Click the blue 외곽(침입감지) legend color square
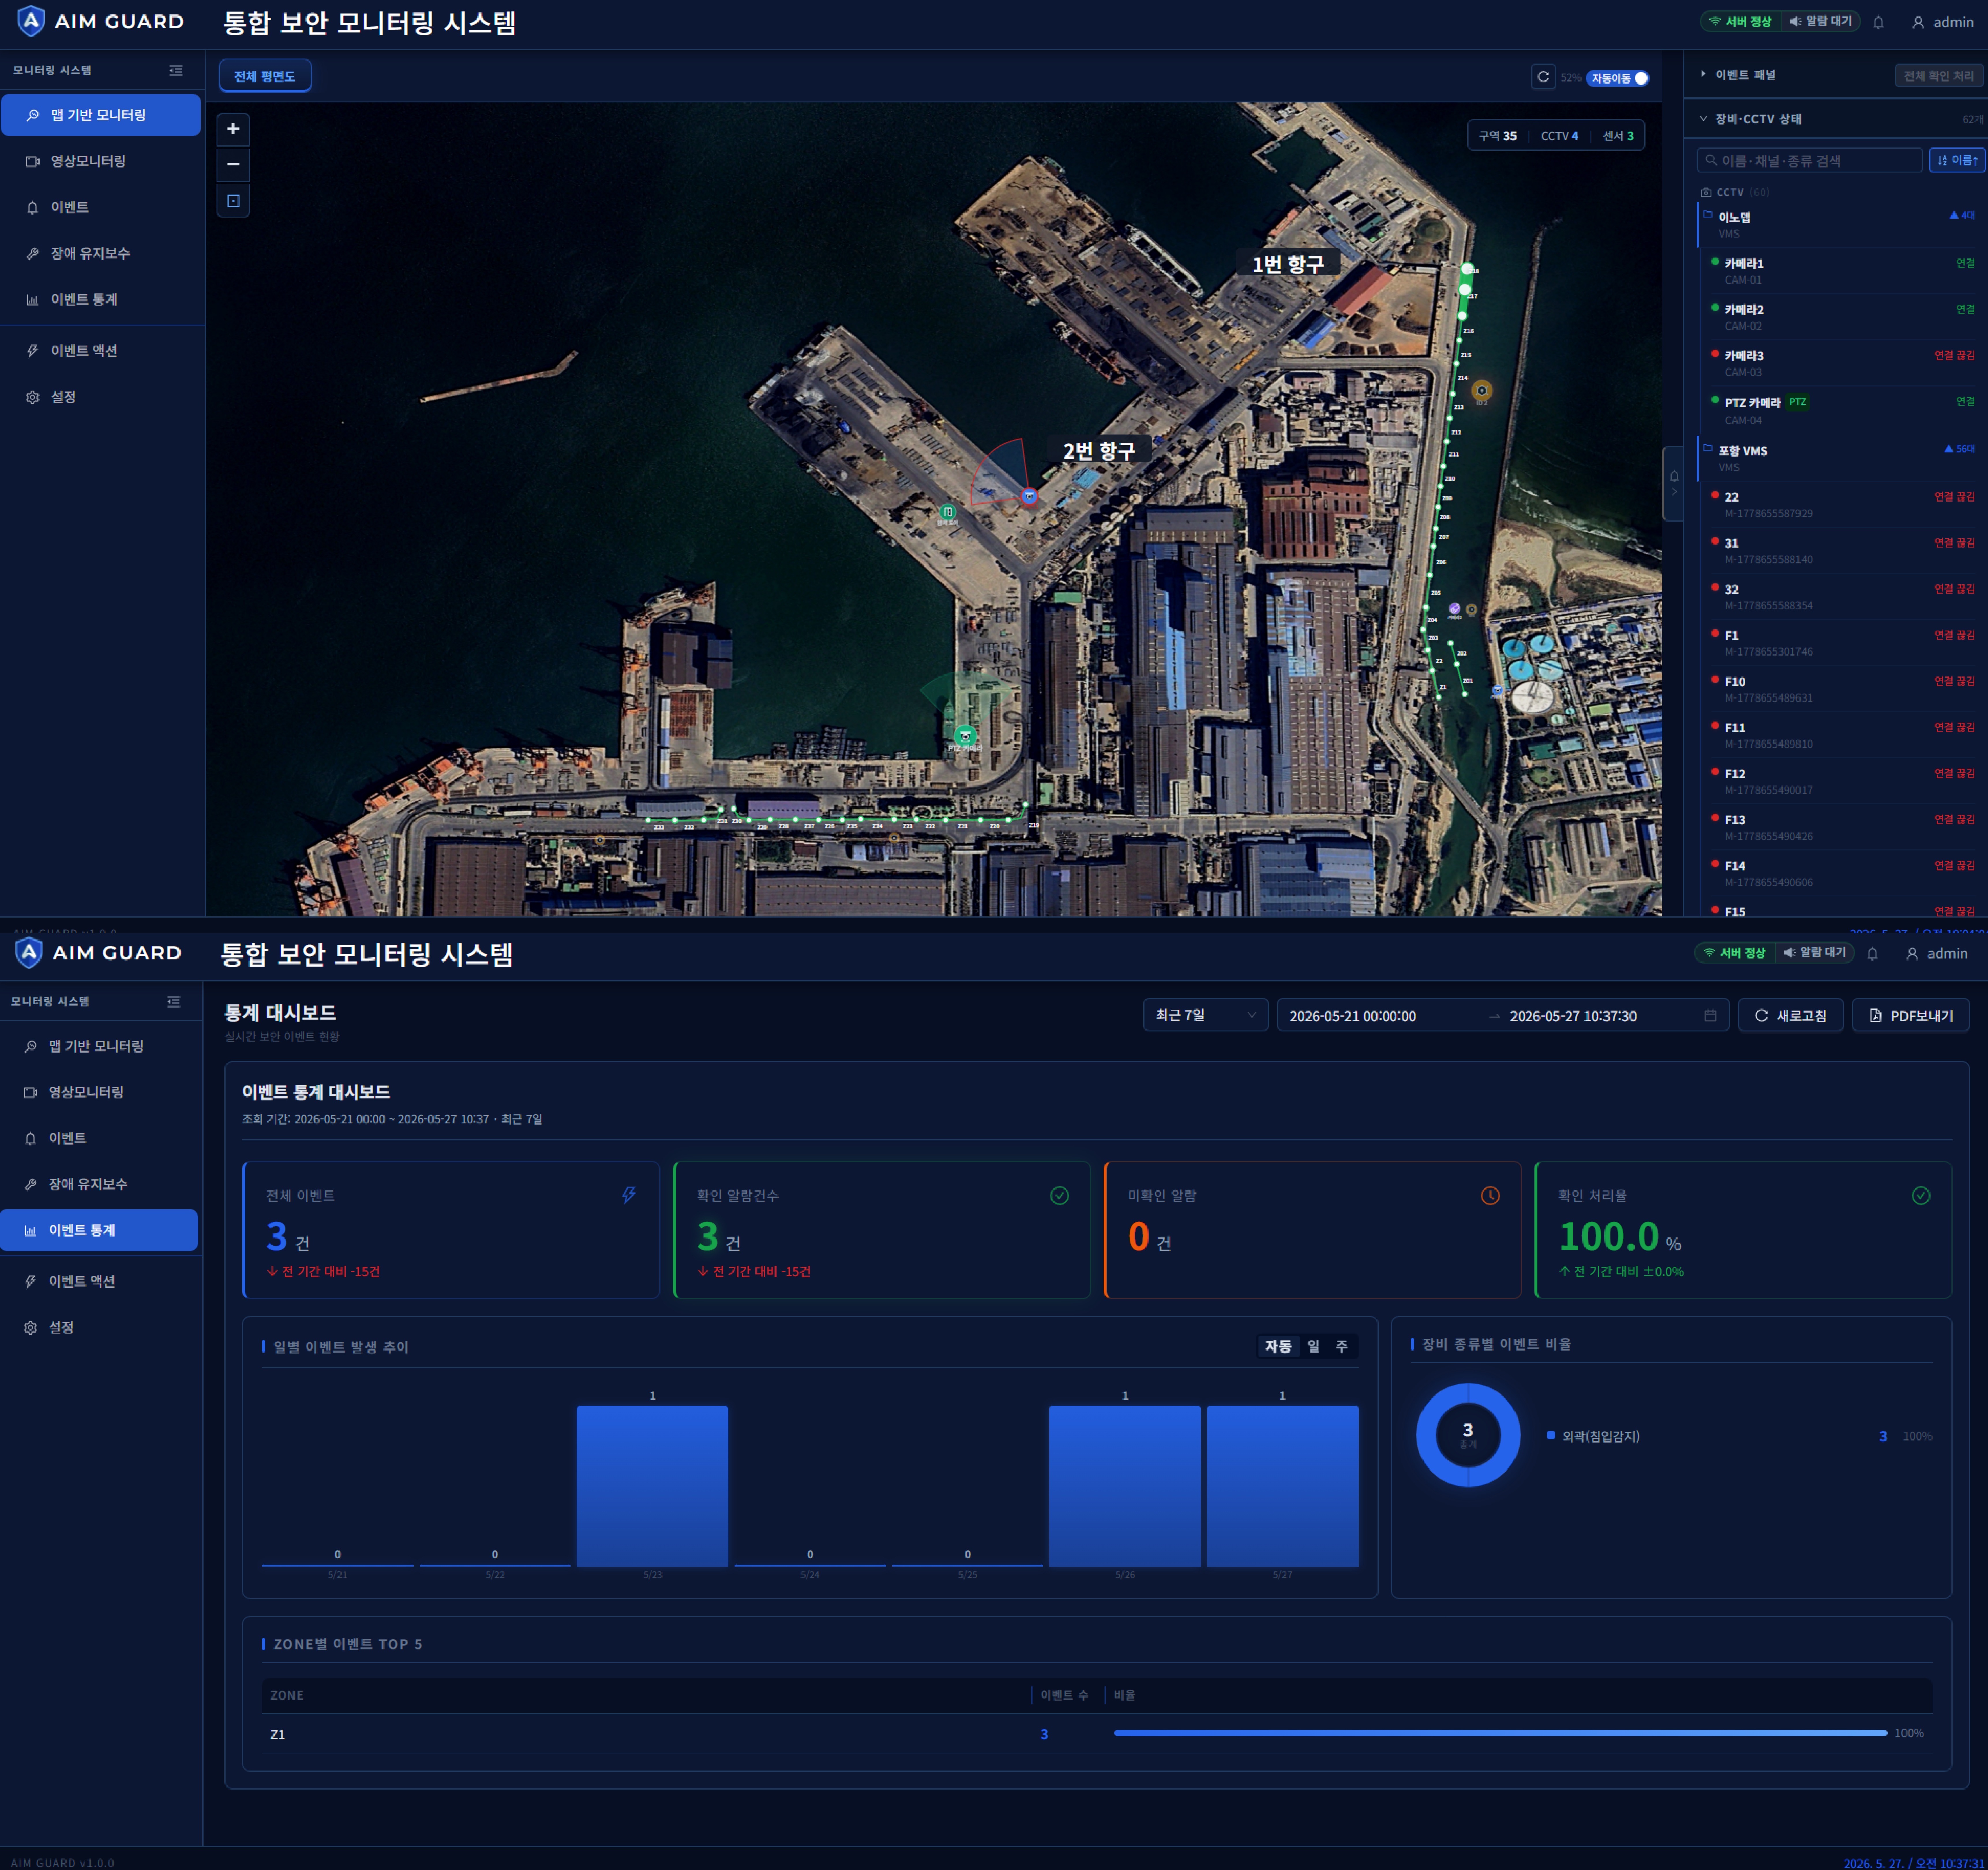The width and height of the screenshot is (1988, 1870). coord(1551,1435)
